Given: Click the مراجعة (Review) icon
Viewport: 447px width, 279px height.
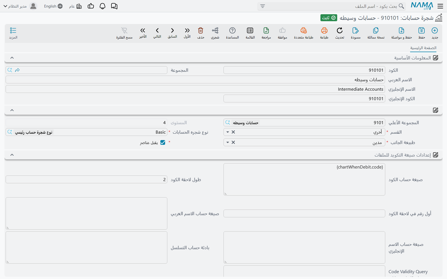Looking at the screenshot, I should point(266,30).
